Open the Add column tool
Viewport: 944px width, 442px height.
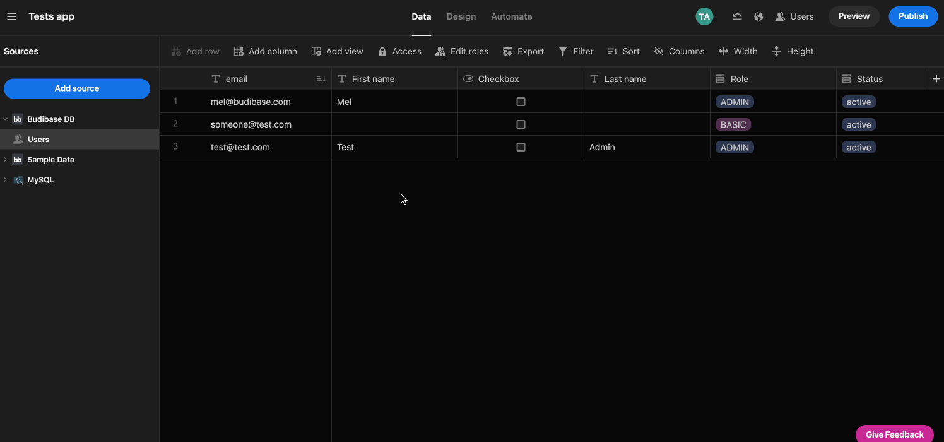click(265, 51)
